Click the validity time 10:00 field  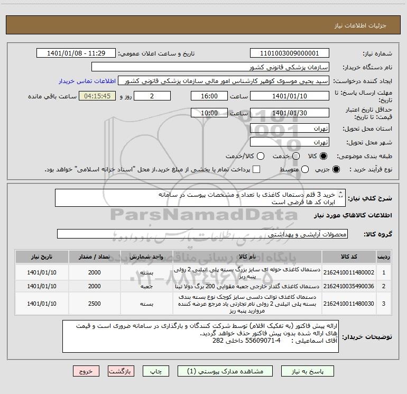209,113
